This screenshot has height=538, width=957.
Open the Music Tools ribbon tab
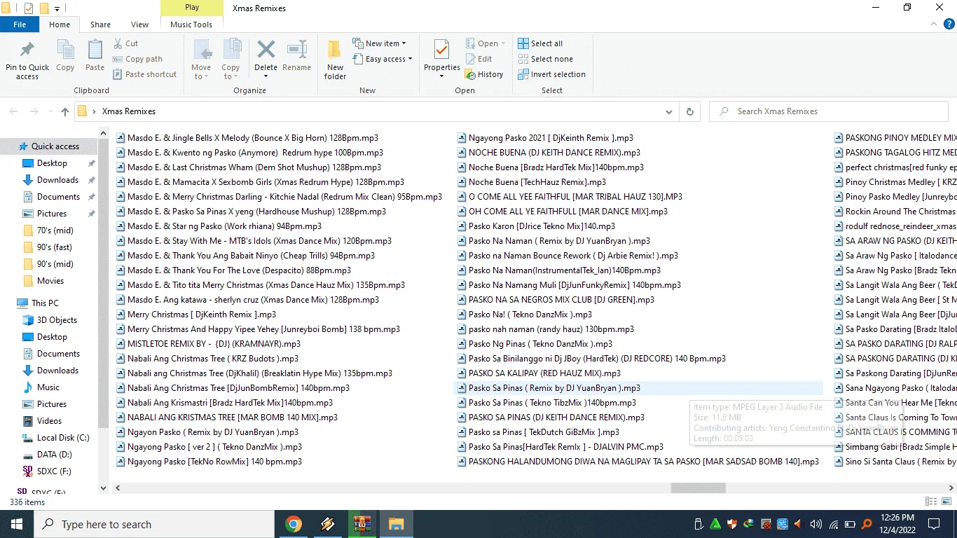[x=191, y=25]
